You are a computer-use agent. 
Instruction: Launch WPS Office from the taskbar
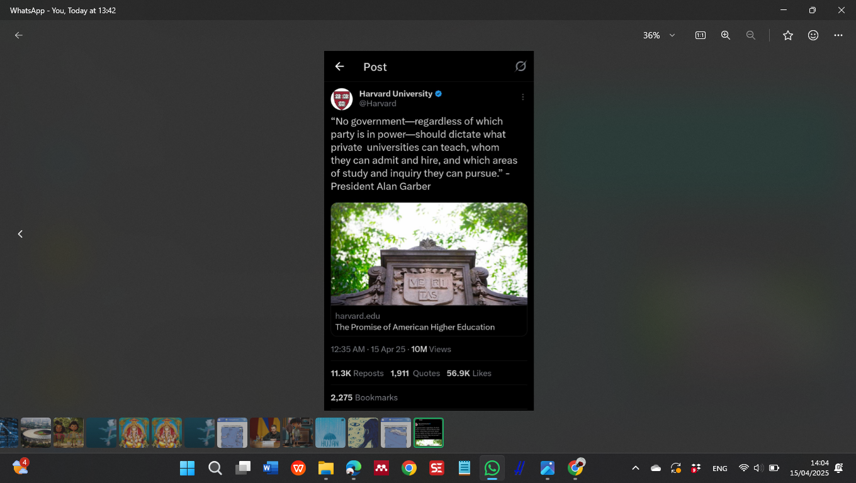click(x=298, y=468)
